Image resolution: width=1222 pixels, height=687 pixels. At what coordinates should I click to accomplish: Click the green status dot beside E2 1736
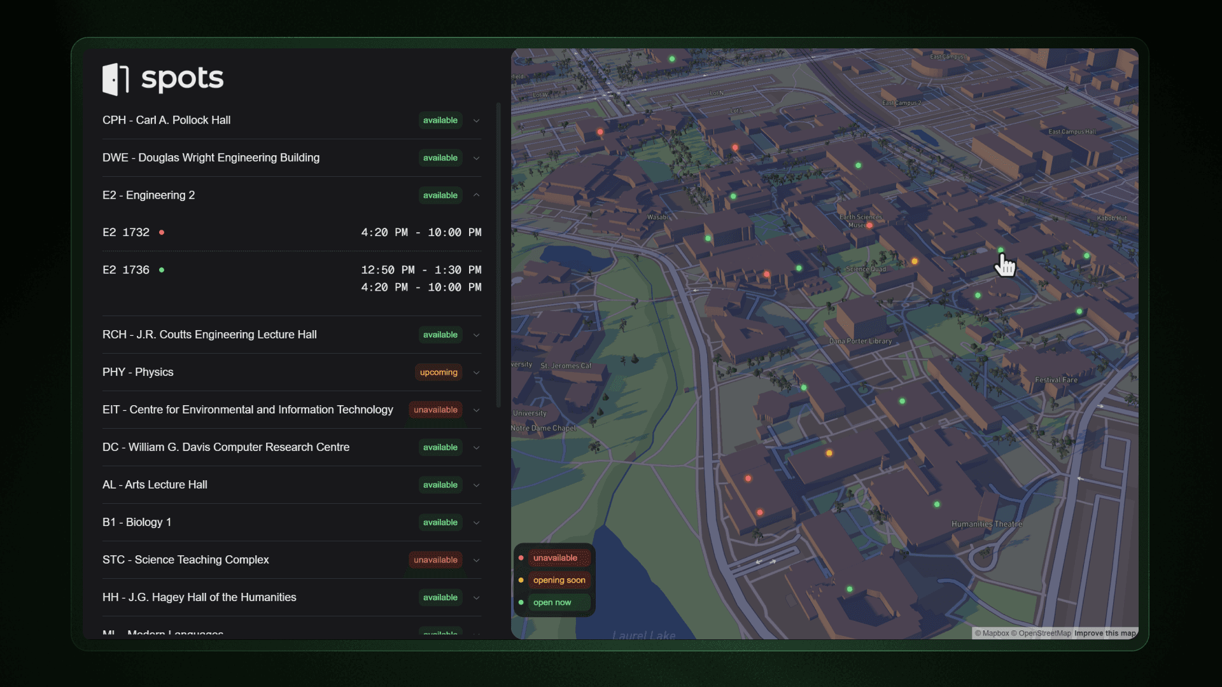pos(161,270)
